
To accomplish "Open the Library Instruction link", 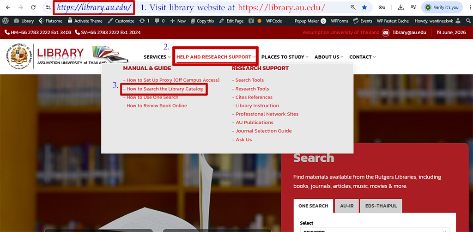I will (257, 105).
